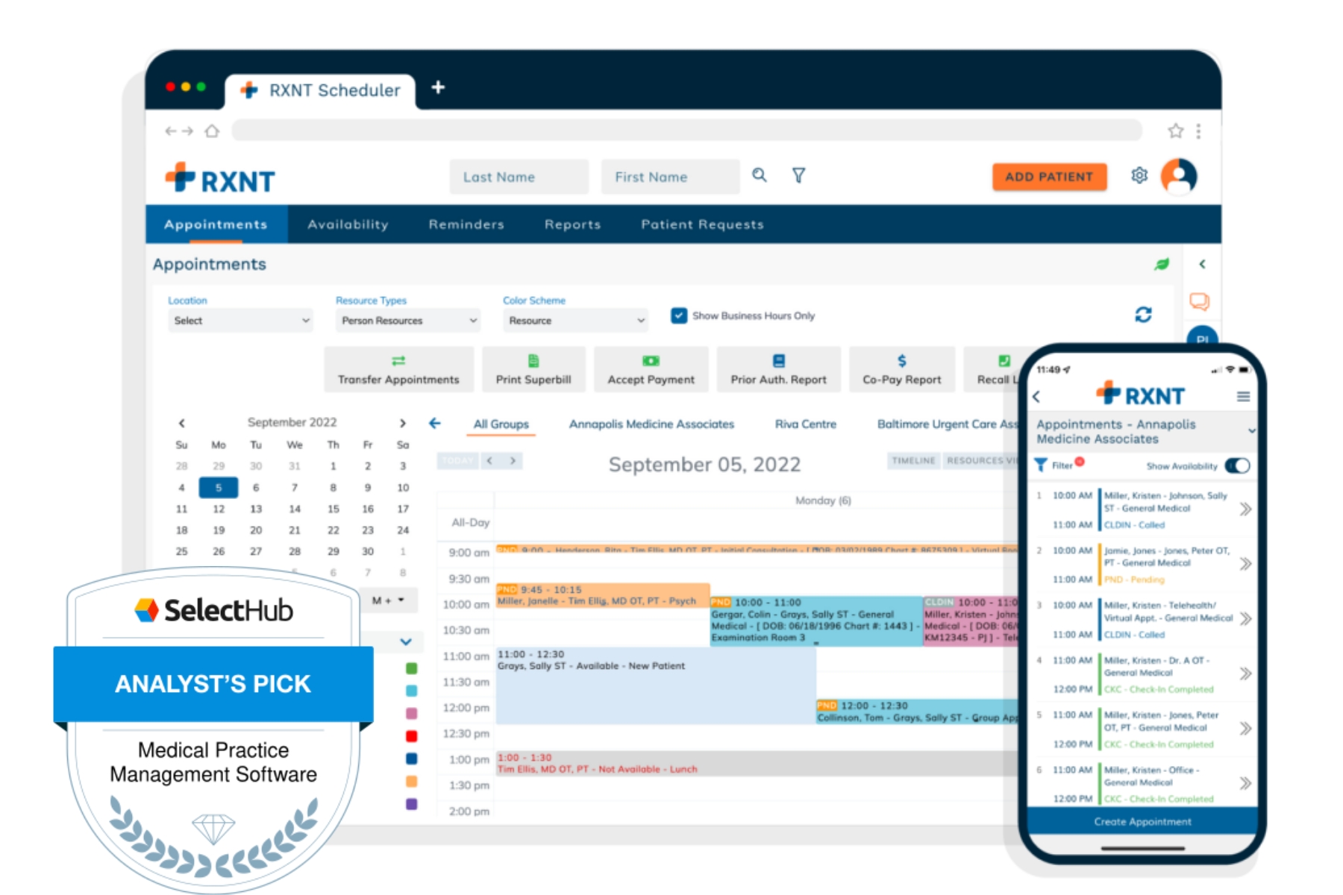Select September 5 in mini calendar
Viewport: 1343px width, 895px height.
pos(219,488)
